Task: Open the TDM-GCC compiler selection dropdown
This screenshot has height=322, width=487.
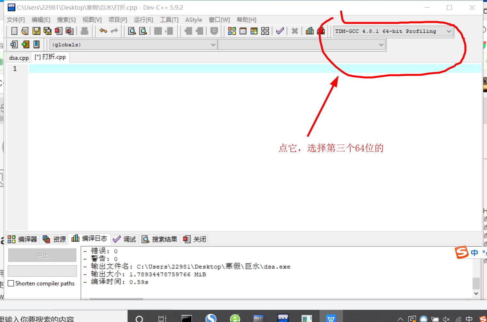Action: (449, 31)
